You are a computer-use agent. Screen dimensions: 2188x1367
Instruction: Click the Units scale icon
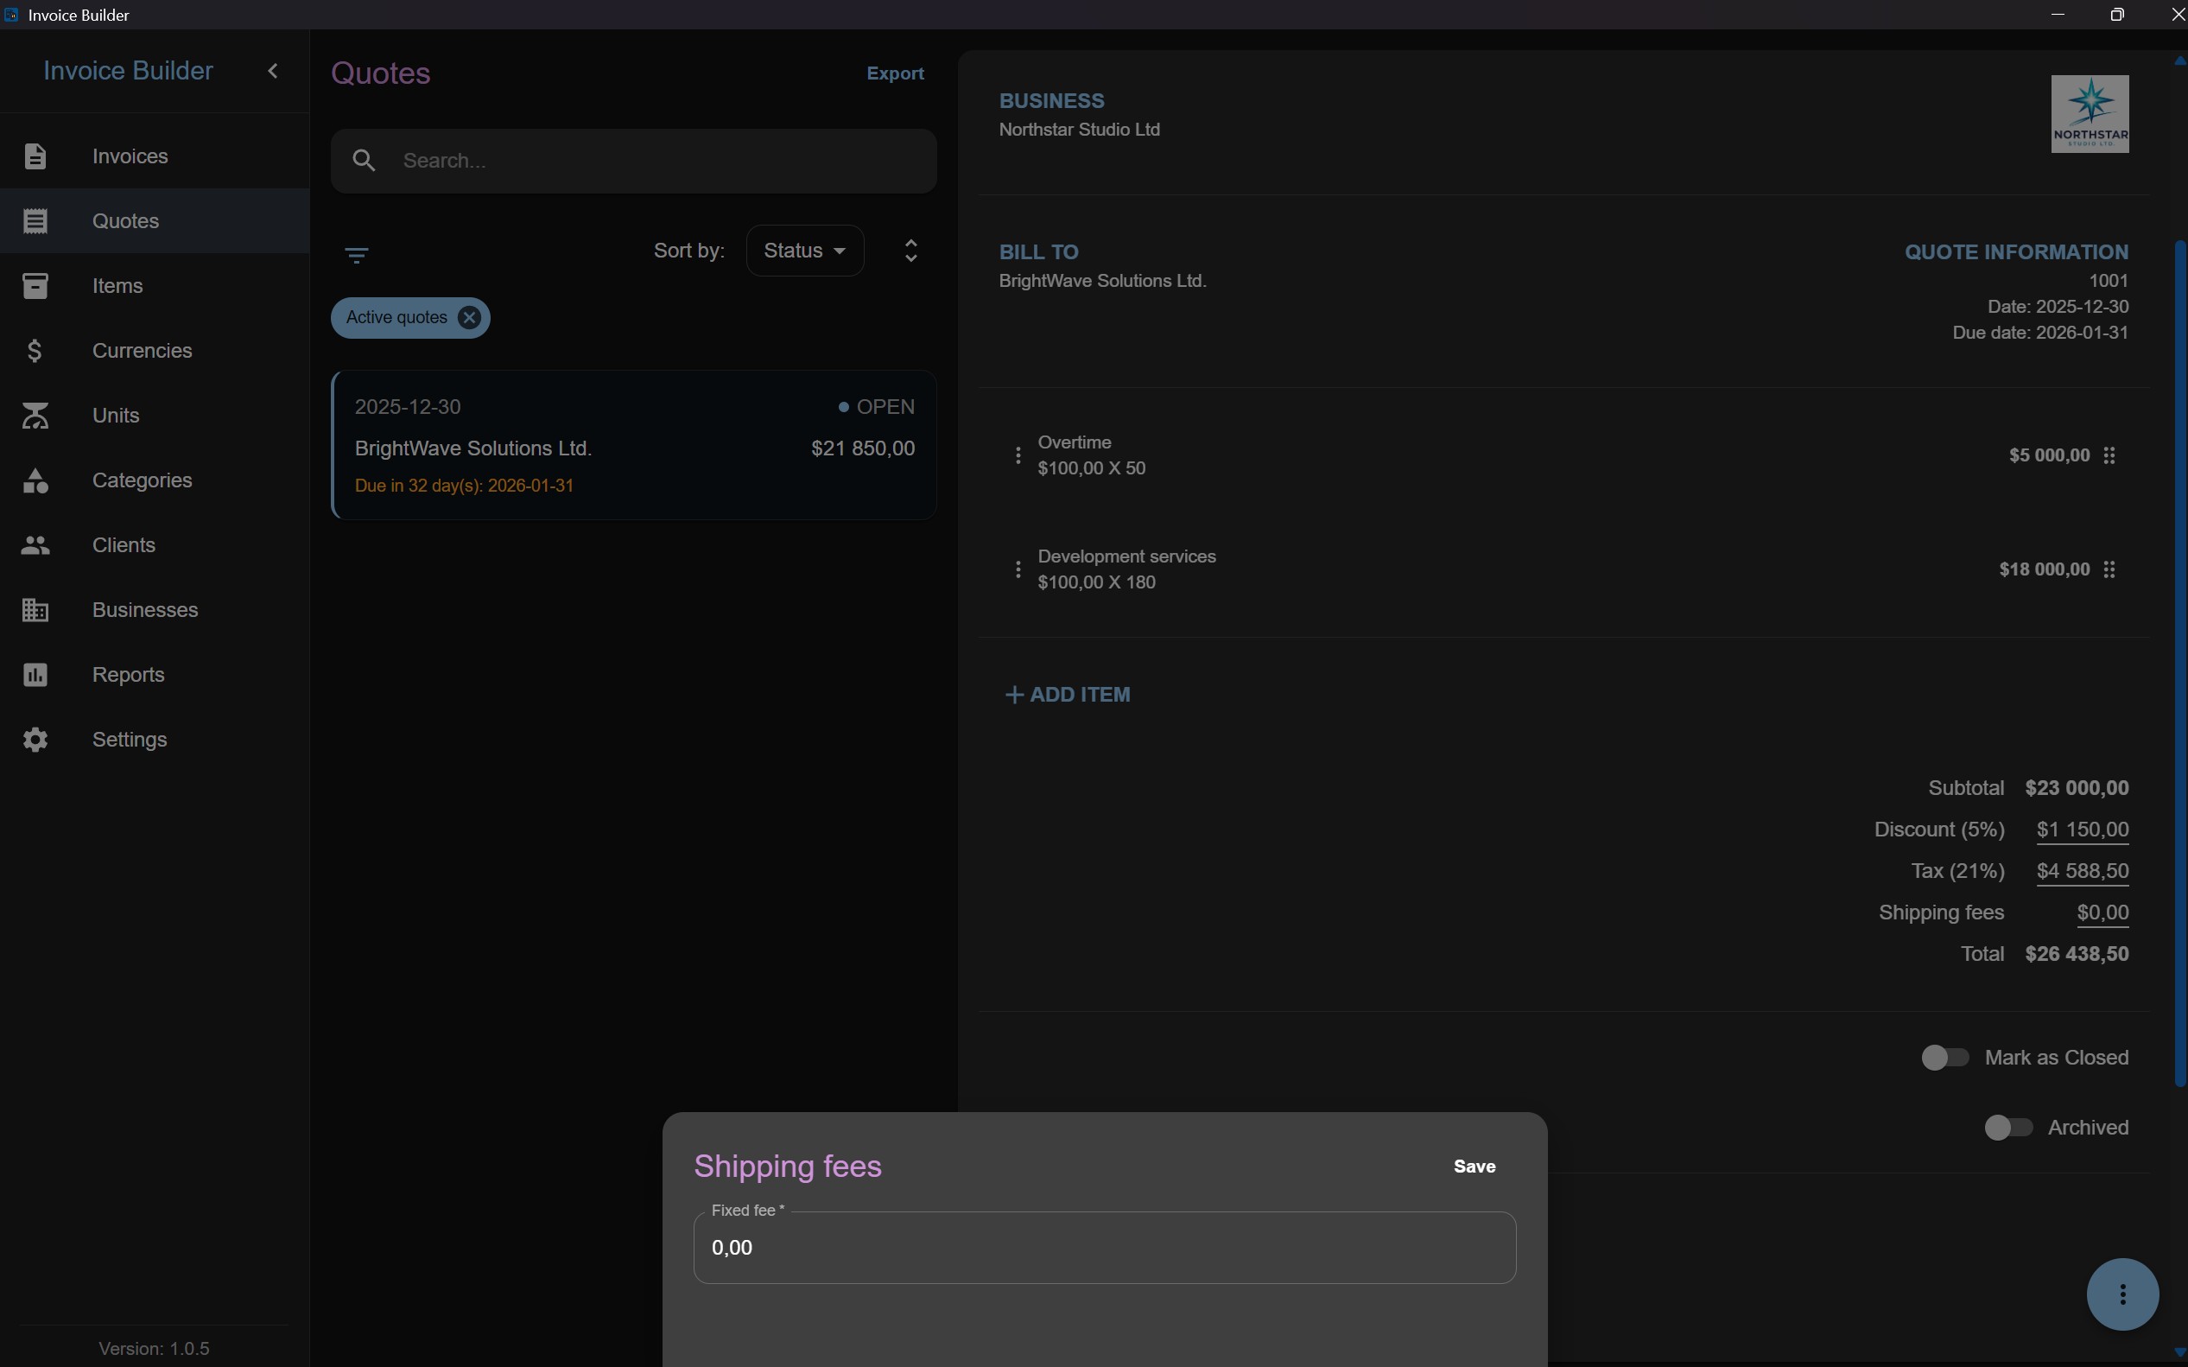click(35, 416)
